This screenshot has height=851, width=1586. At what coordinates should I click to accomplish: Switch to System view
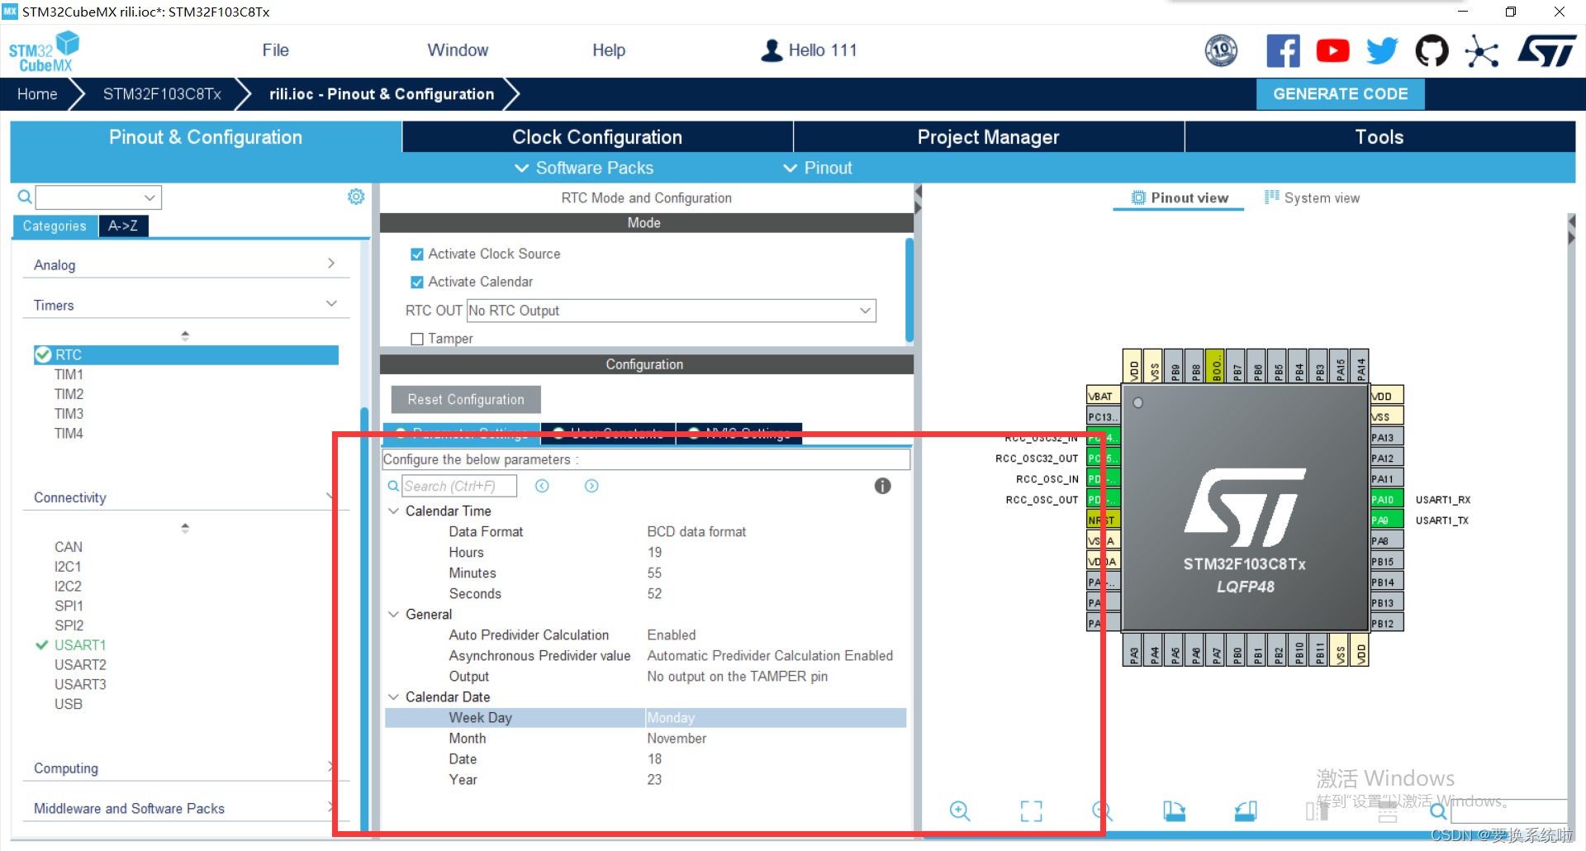tap(1312, 197)
